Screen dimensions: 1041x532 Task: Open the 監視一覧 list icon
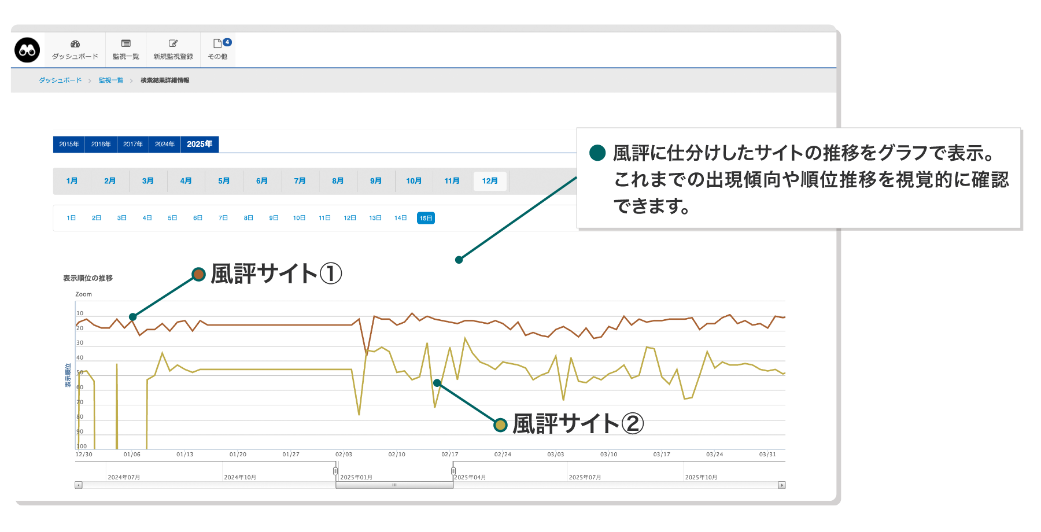point(125,44)
